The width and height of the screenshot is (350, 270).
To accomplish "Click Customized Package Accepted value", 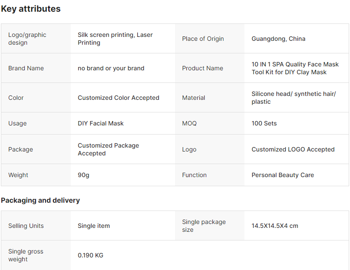I will coord(108,149).
